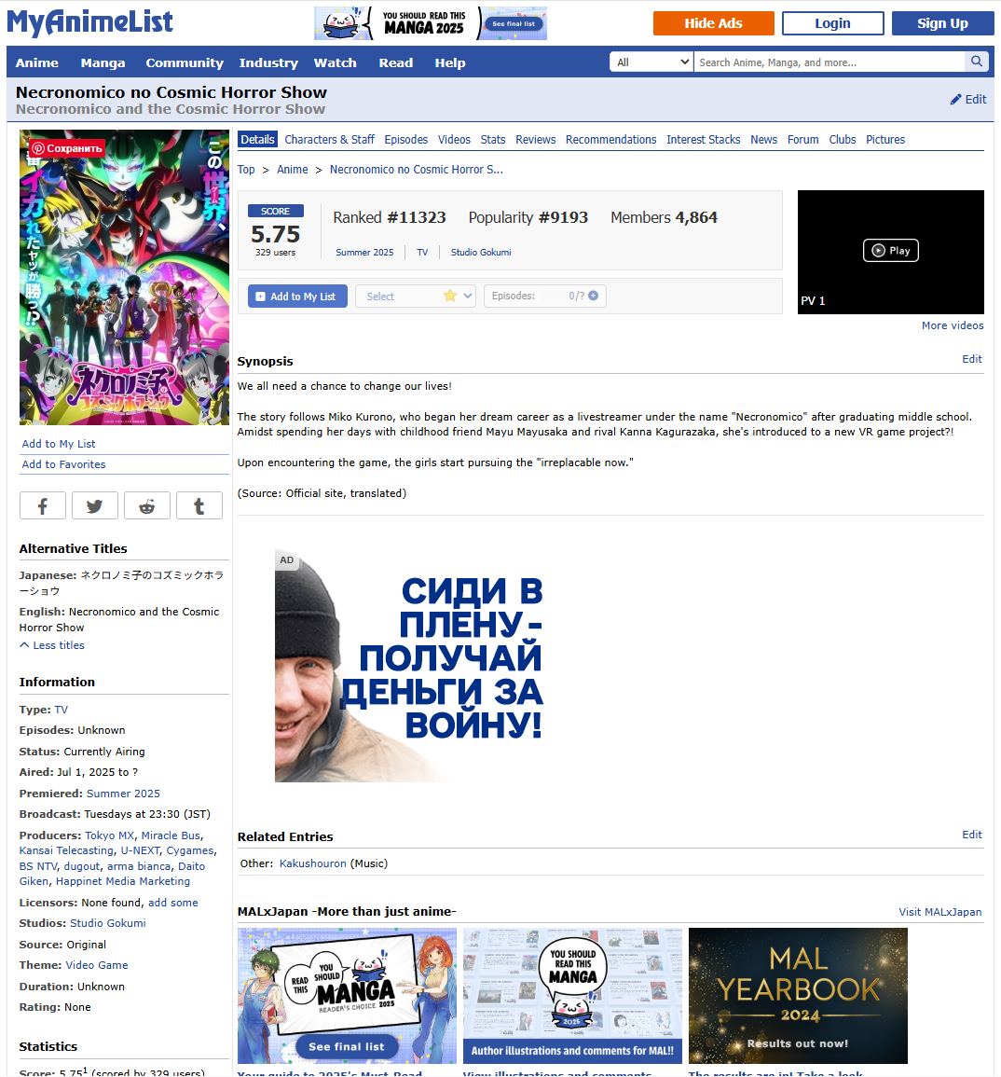Click the Related Entries Edit link
Image resolution: width=1001 pixels, height=1077 pixels.
(972, 835)
